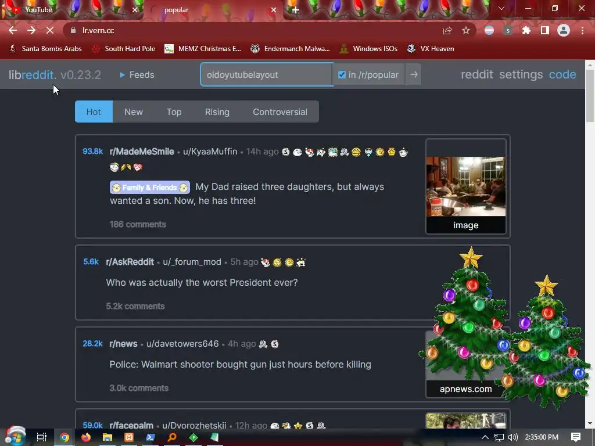Screen dimensions: 595x446
Task: Open File Explorer from taskbar
Action: click(x=107, y=437)
